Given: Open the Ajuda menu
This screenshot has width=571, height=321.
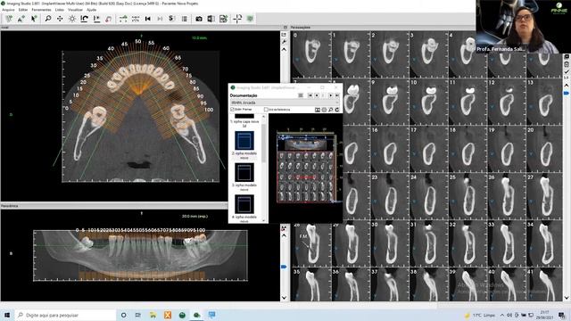Looking at the screenshot, I should (91, 10).
